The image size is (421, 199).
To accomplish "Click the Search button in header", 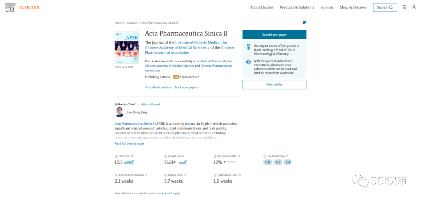I will pyautogui.click(x=385, y=7).
